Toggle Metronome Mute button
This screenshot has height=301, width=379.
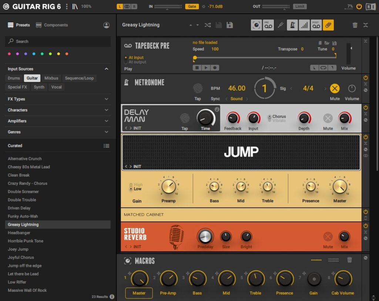click(x=335, y=89)
